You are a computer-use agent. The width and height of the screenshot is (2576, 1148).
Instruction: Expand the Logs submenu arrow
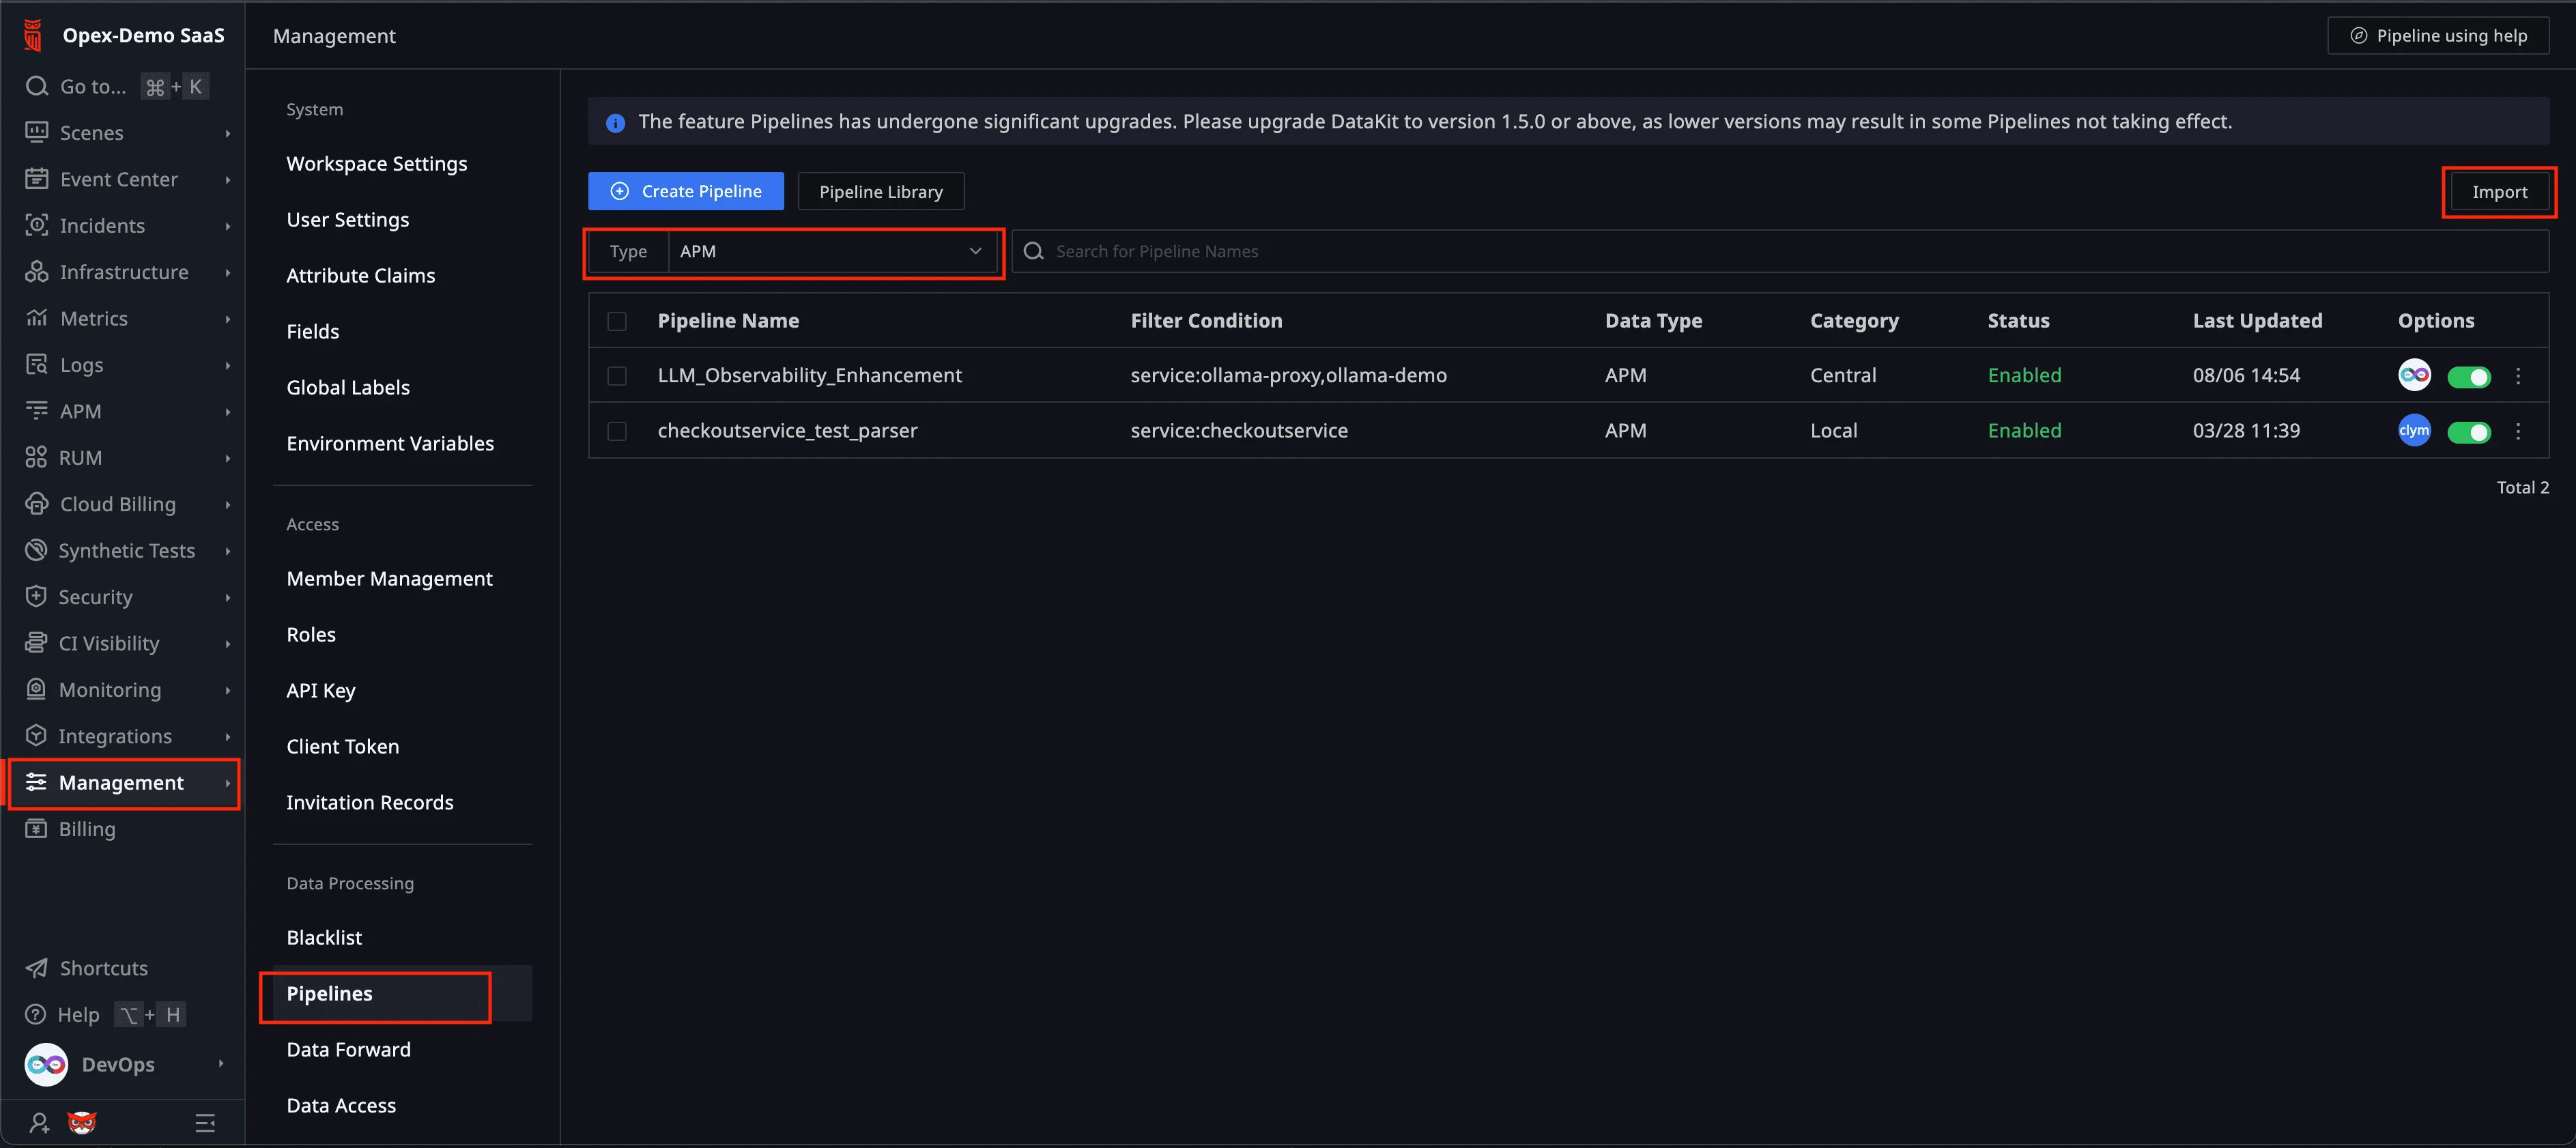(228, 365)
